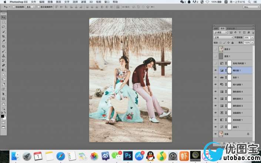Click the opacity value field 26%
This screenshot has height=163, width=261.
coord(247,38)
